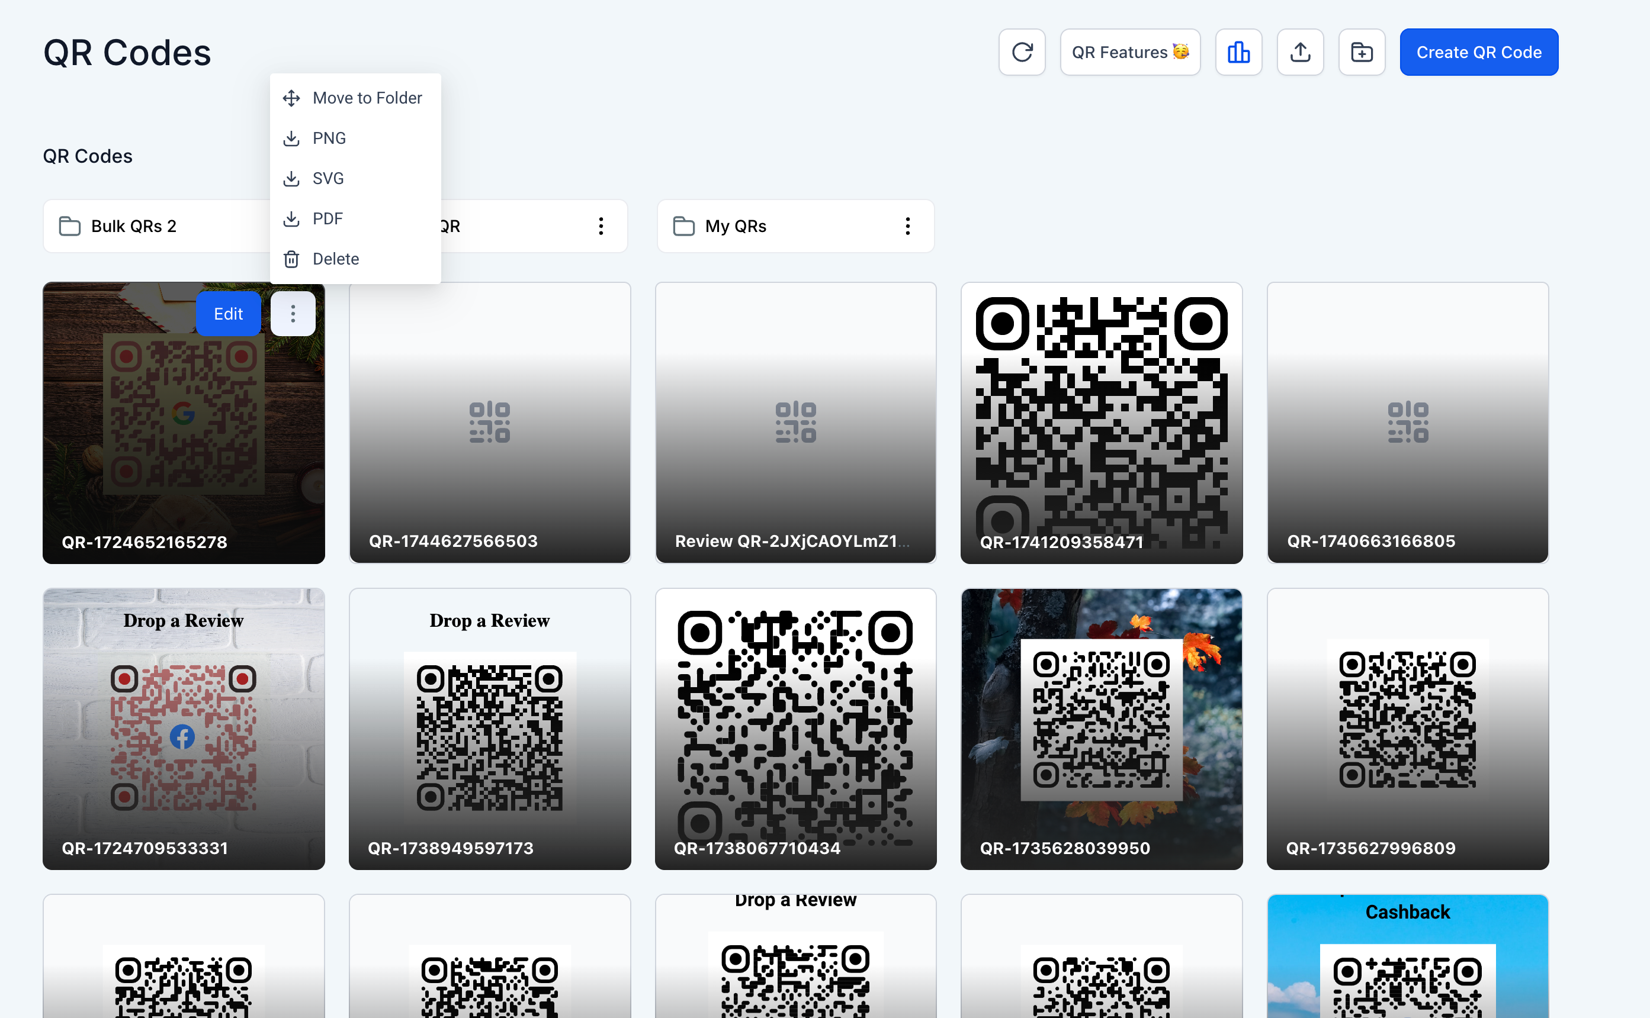Open the Bulk QRs 2 folder

click(134, 226)
